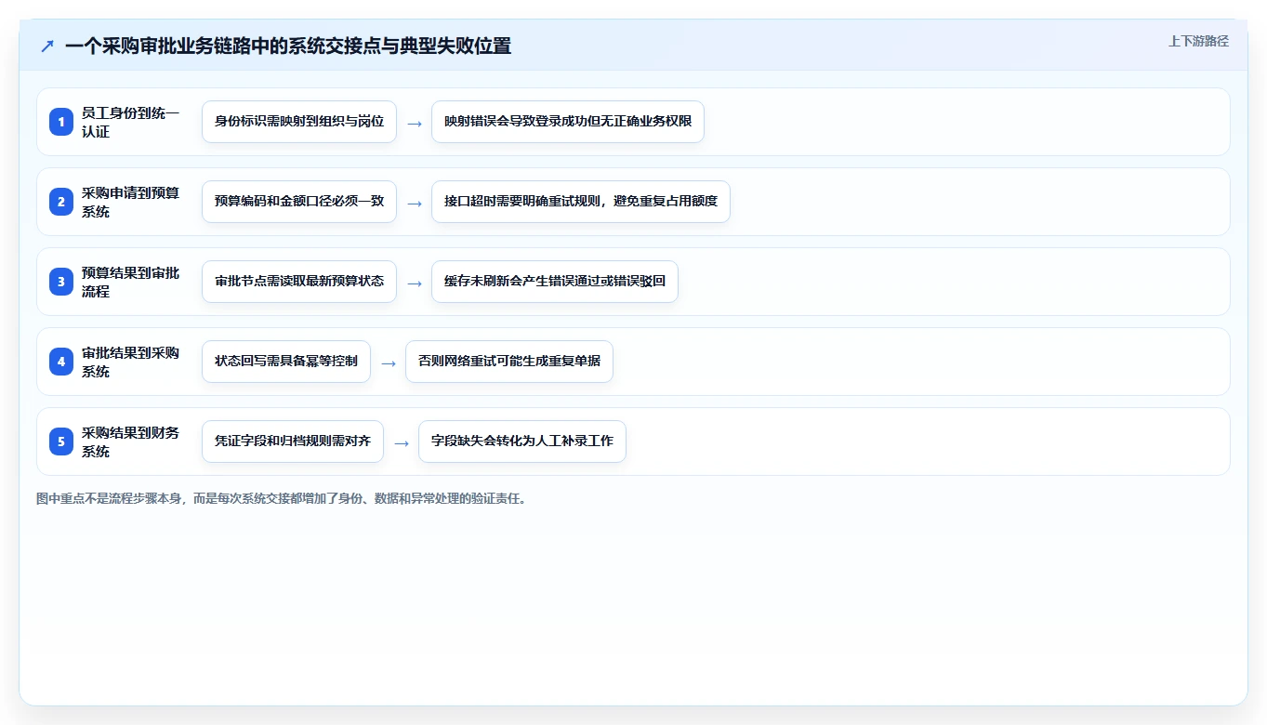Select step badge number 4
The height and width of the screenshot is (725, 1267).
click(x=61, y=362)
